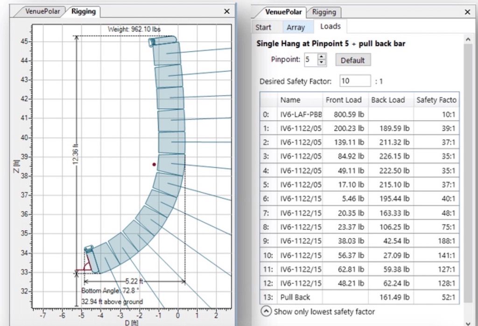Open the VenuePolar tab in left panel
The image size is (478, 326).
[x=42, y=12]
